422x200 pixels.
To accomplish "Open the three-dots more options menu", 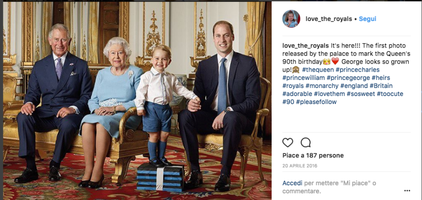I will (x=407, y=191).
